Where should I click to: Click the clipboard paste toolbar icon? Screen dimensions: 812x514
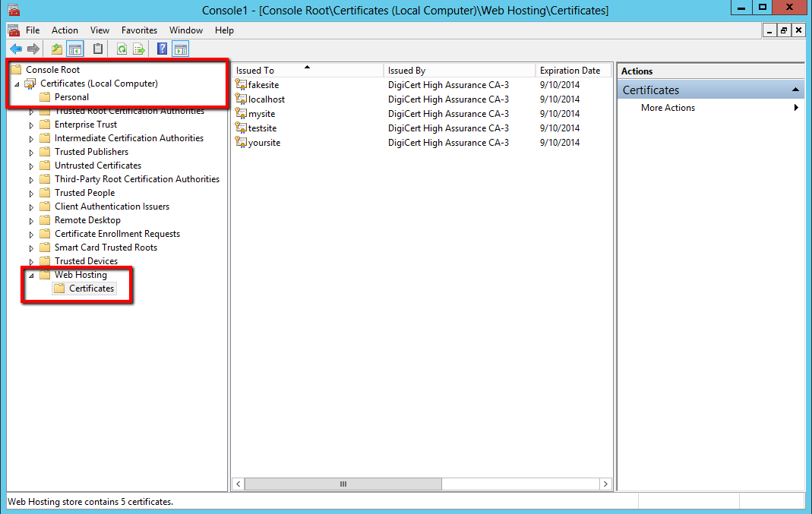[x=97, y=49]
